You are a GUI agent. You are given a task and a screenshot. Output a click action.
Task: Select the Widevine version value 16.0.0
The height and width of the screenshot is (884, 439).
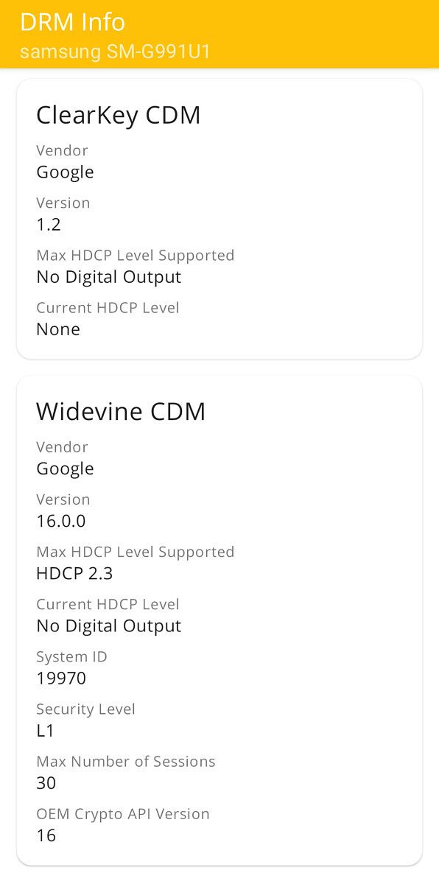click(x=61, y=521)
